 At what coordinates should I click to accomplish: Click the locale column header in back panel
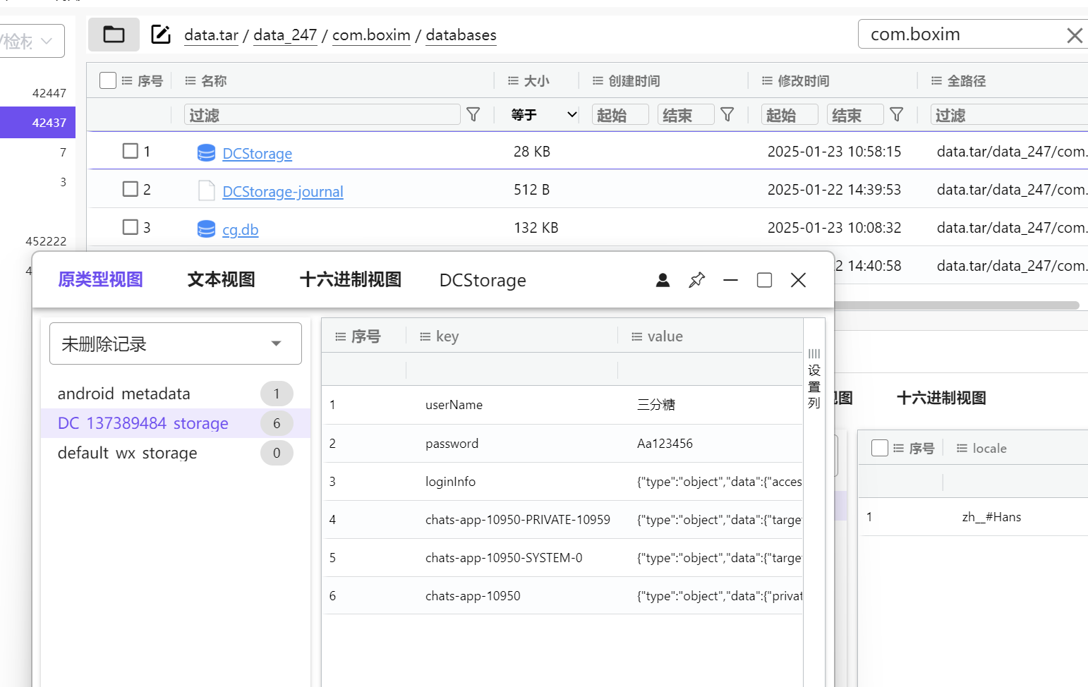(989, 449)
